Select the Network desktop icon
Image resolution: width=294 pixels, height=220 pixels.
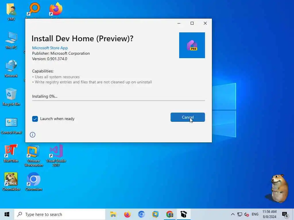click(x=11, y=68)
